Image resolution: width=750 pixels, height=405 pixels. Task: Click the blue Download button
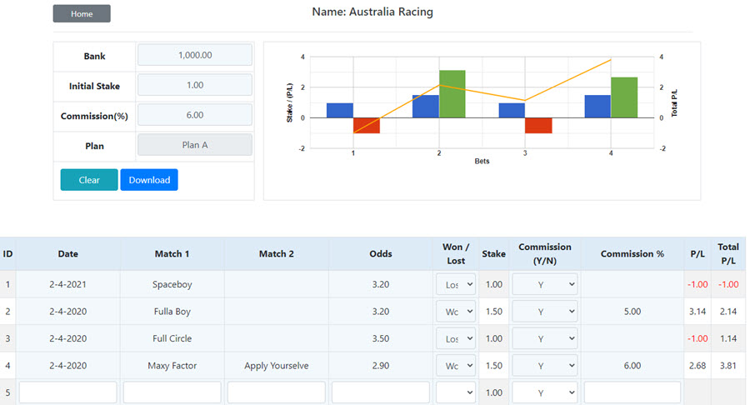point(149,180)
